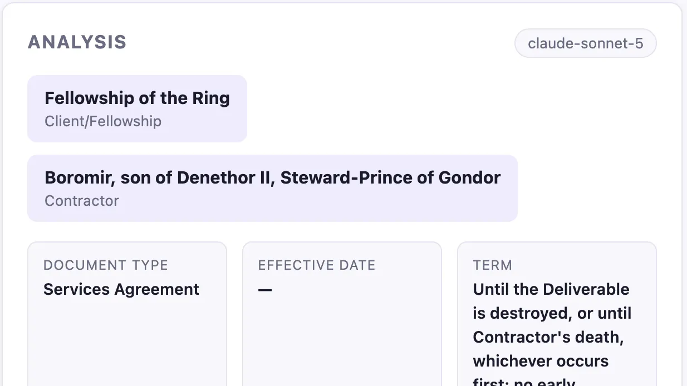687x386 pixels.
Task: Click the word 'Ring' in the client name
Action: [211, 98]
